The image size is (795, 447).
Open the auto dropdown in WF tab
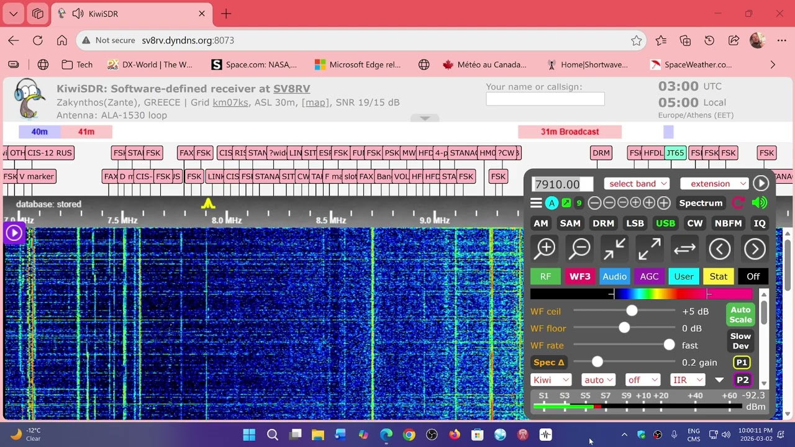click(598, 380)
